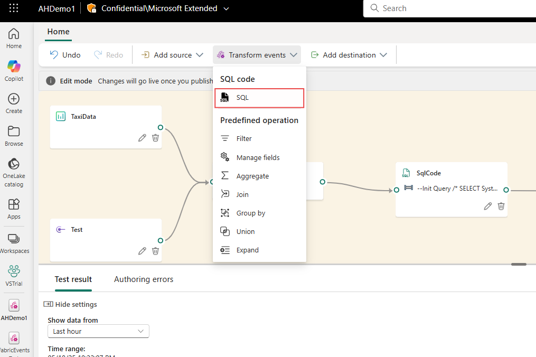The image size is (536, 357).
Task: Click SqlCode input connector port
Action: [x=397, y=190]
